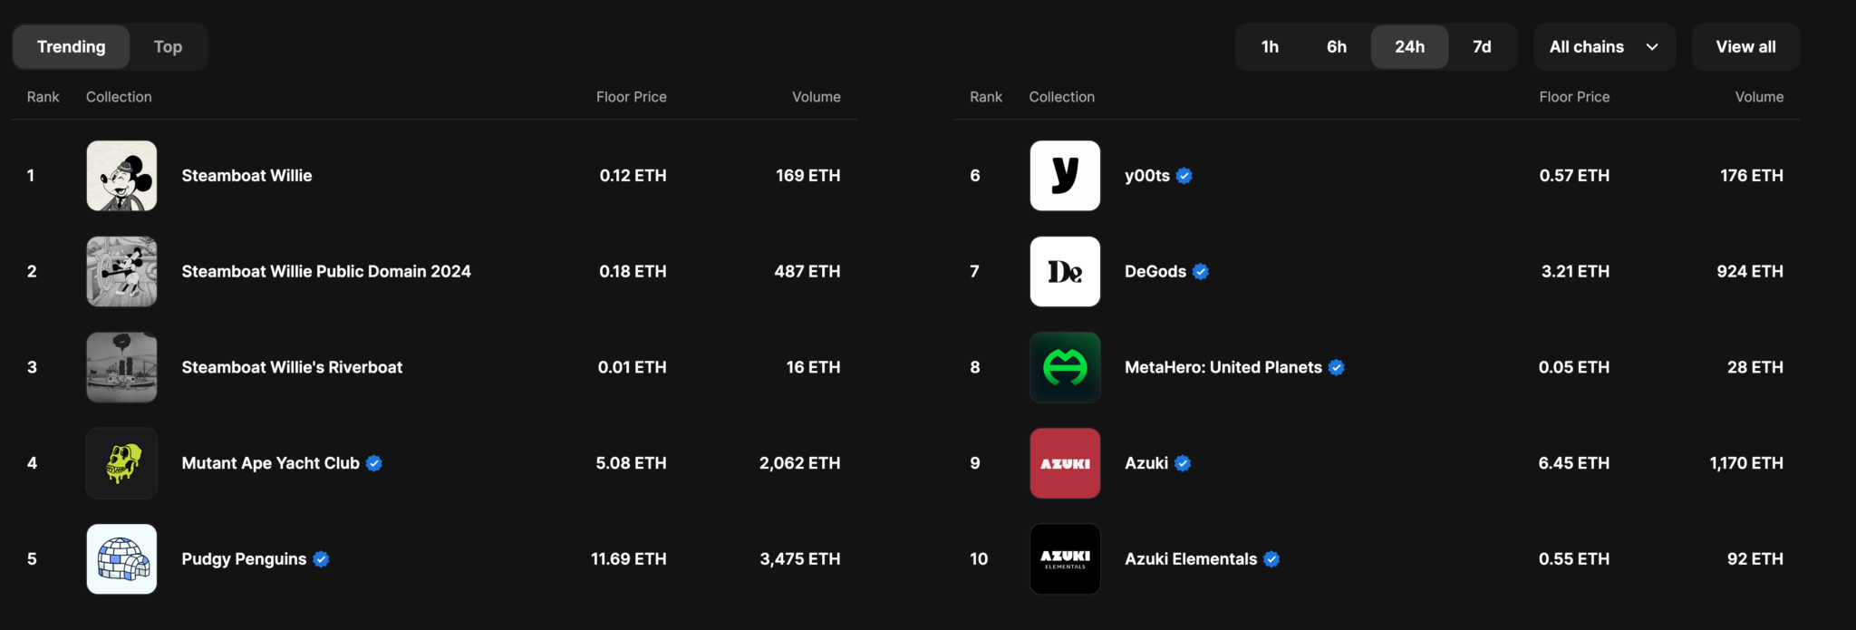Click the Pudgy Penguins igloo icon

click(121, 559)
